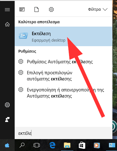Open Microsoft Store from the taskbar

click(x=82, y=145)
